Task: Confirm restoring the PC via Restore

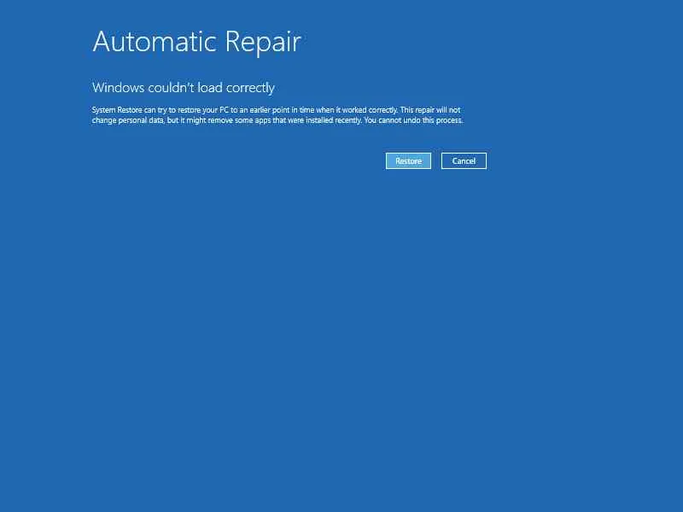Action: pyautogui.click(x=408, y=160)
